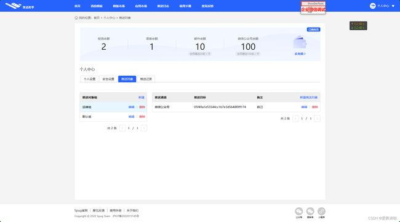
Task: Select the 微信公众号 channel cell
Action: tap(162, 107)
